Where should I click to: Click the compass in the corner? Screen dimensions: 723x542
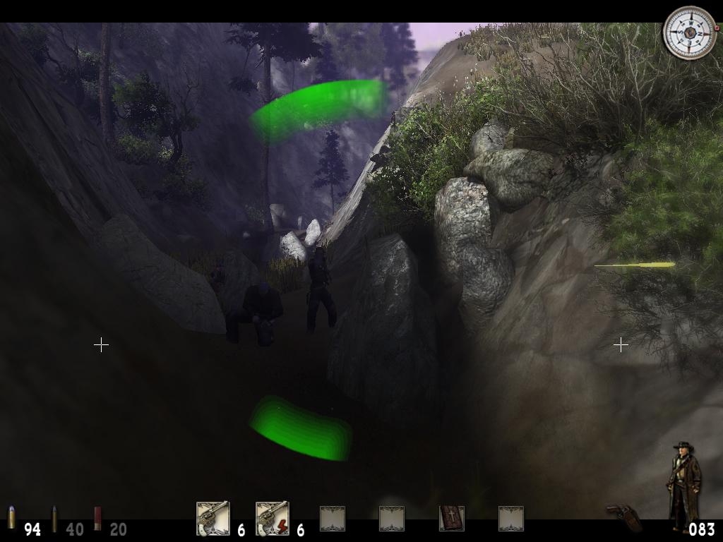[690, 33]
